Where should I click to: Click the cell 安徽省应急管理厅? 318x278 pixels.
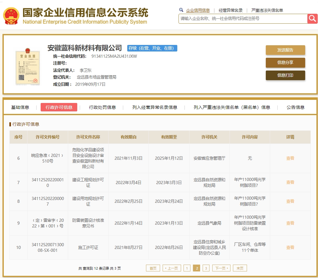coord(209,158)
